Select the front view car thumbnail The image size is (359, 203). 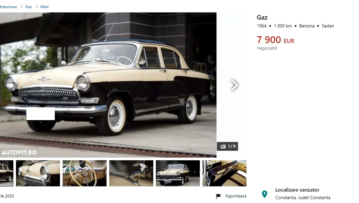(178, 173)
